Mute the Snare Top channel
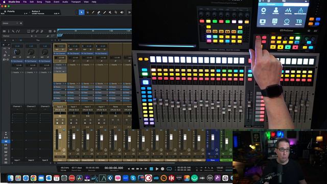This screenshot has width=327, height=184. click(x=71, y=120)
